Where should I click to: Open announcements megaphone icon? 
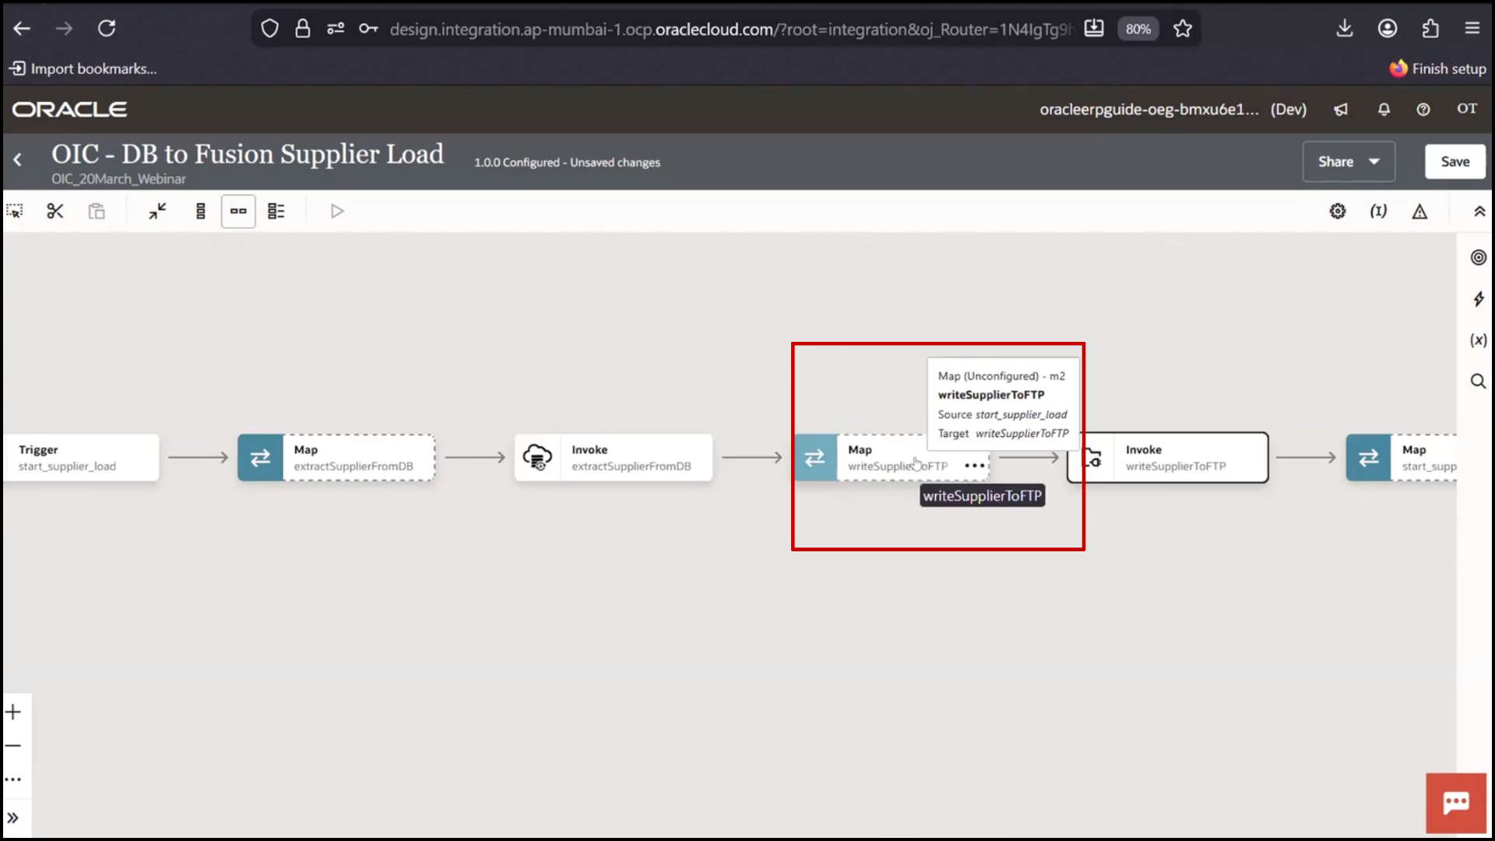[1341, 109]
